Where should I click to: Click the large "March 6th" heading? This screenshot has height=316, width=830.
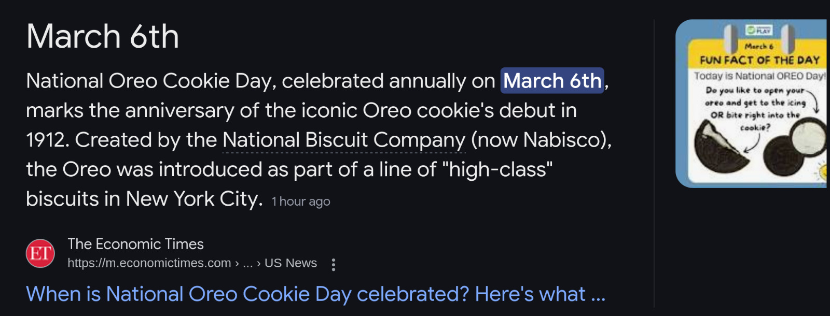click(x=103, y=36)
